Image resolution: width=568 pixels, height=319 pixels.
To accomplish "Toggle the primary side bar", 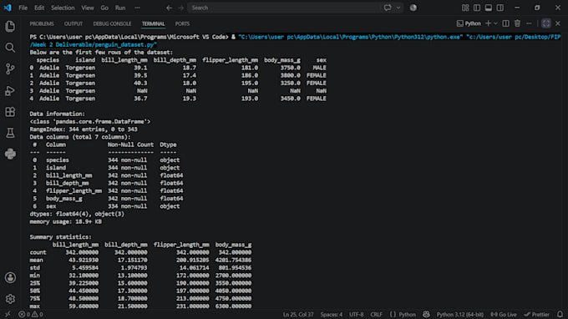I will [477, 8].
